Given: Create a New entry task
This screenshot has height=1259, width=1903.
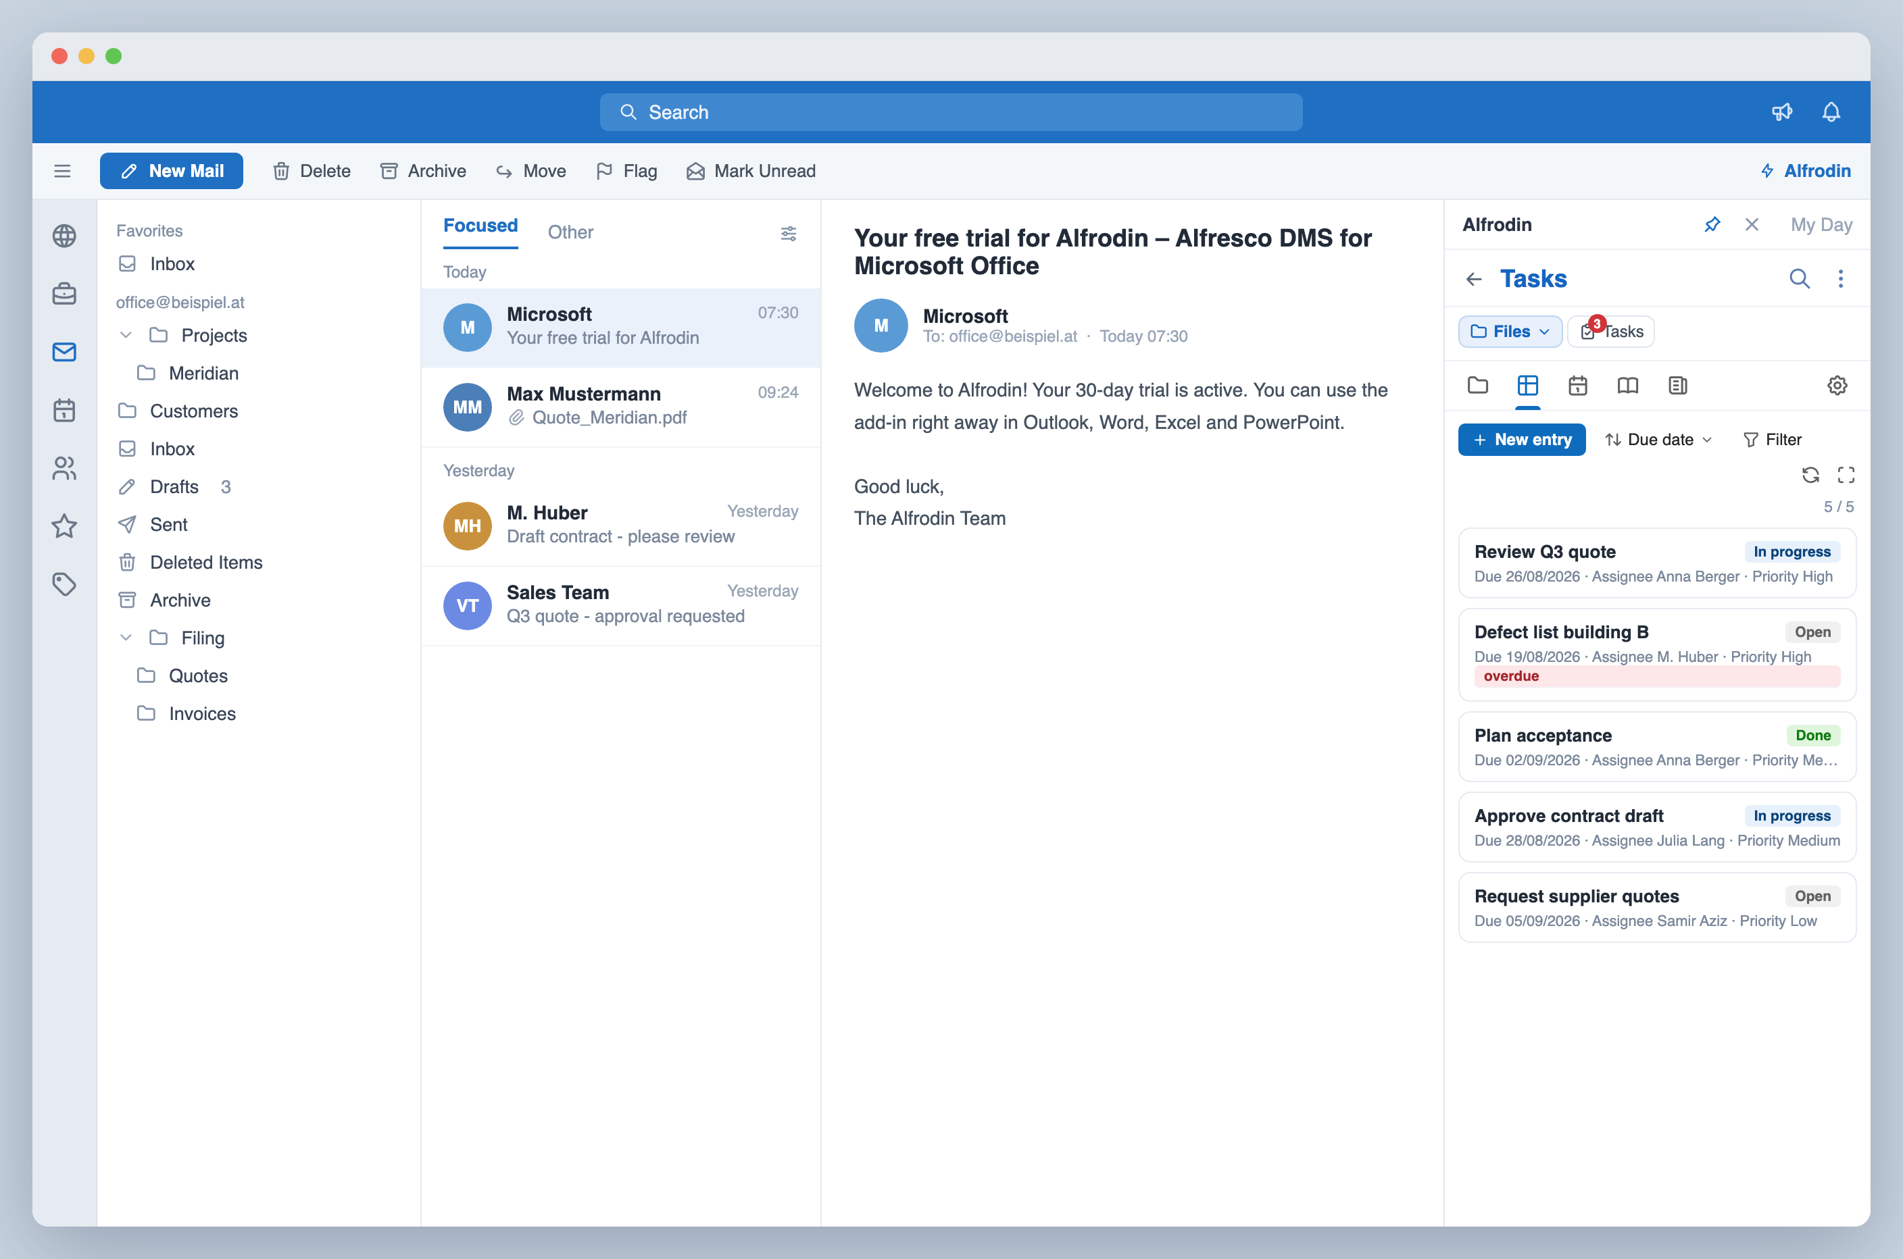Looking at the screenshot, I should pos(1523,440).
